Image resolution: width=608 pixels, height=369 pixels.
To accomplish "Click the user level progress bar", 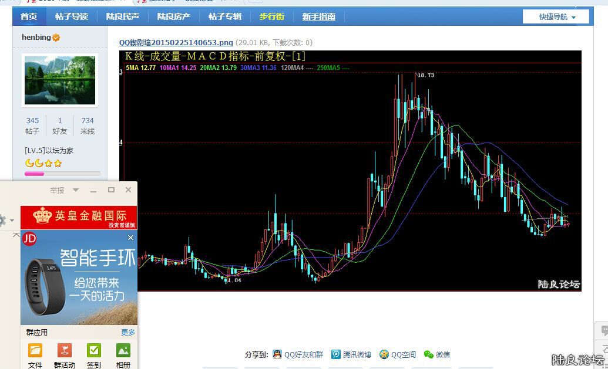I will click(62, 174).
